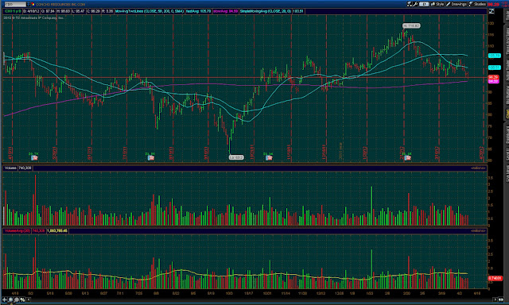The width and height of the screenshot is (509, 305).
Task: Click the color-link clipboard icon beside symbol
Action: click(x=33, y=4)
